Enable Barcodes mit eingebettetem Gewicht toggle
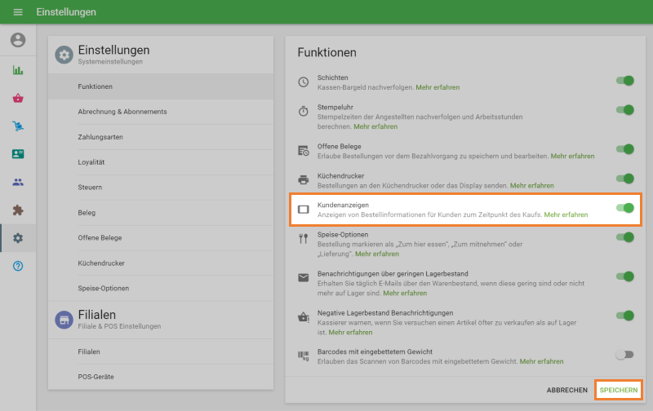The width and height of the screenshot is (653, 411). point(624,355)
